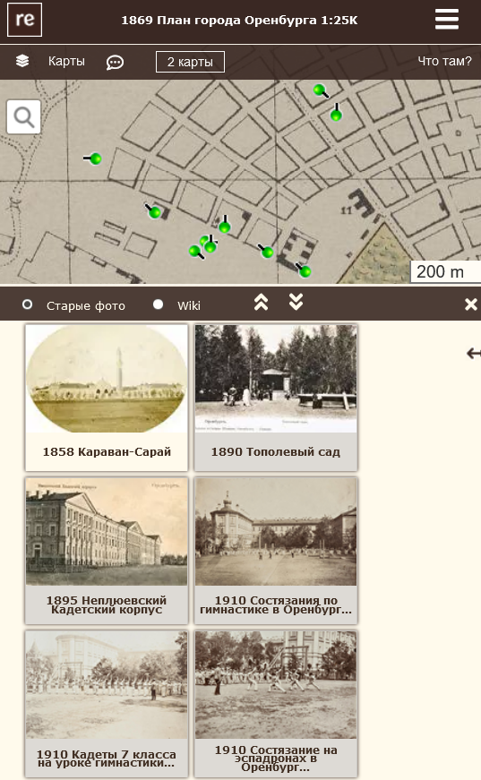
Task: Click the map title '1869 План города Оренбурга'
Action: coord(239,21)
